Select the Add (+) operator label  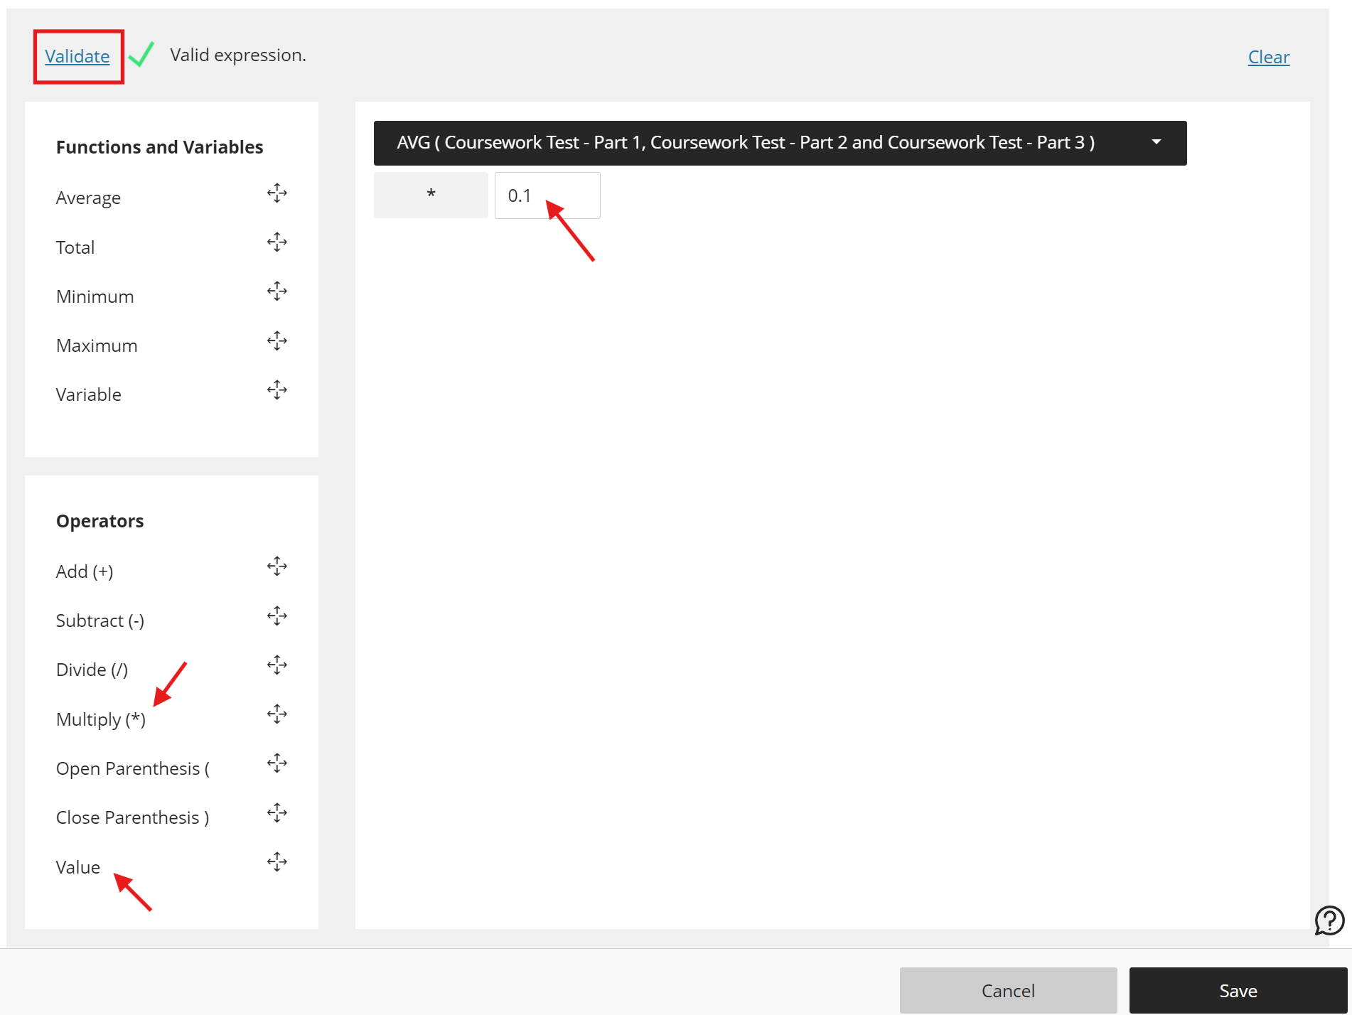click(x=85, y=571)
